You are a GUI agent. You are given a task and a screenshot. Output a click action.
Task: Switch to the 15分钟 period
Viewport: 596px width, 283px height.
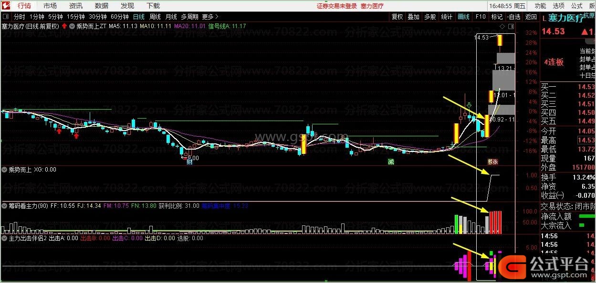[75, 17]
